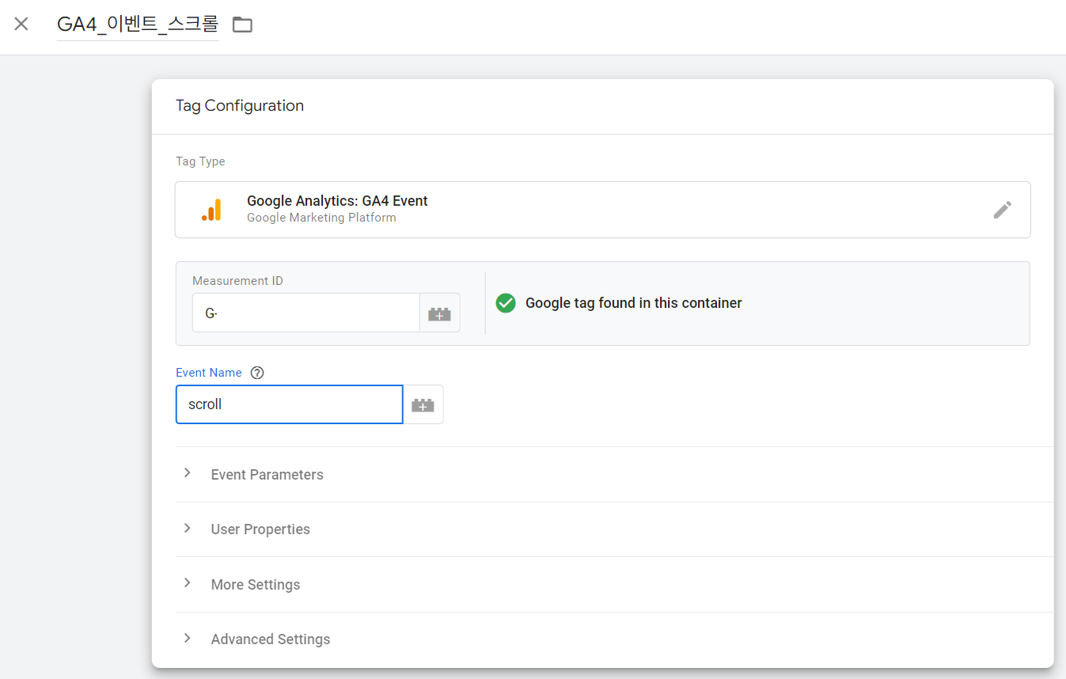The image size is (1066, 679).
Task: Insert a variable into Measurement ID
Action: tap(439, 313)
